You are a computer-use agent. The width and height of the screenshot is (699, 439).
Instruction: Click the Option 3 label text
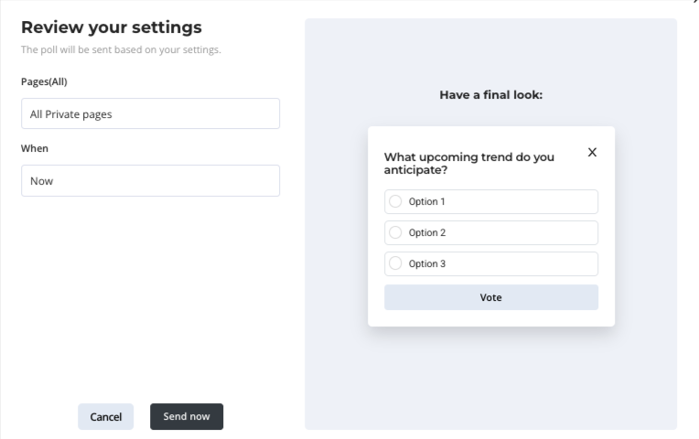pos(426,263)
